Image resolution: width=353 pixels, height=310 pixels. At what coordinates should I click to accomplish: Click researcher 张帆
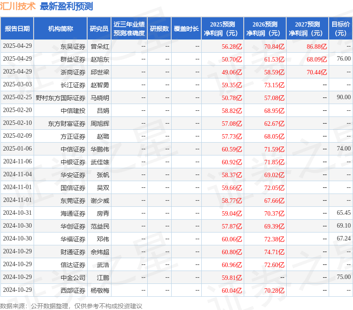click(103, 175)
